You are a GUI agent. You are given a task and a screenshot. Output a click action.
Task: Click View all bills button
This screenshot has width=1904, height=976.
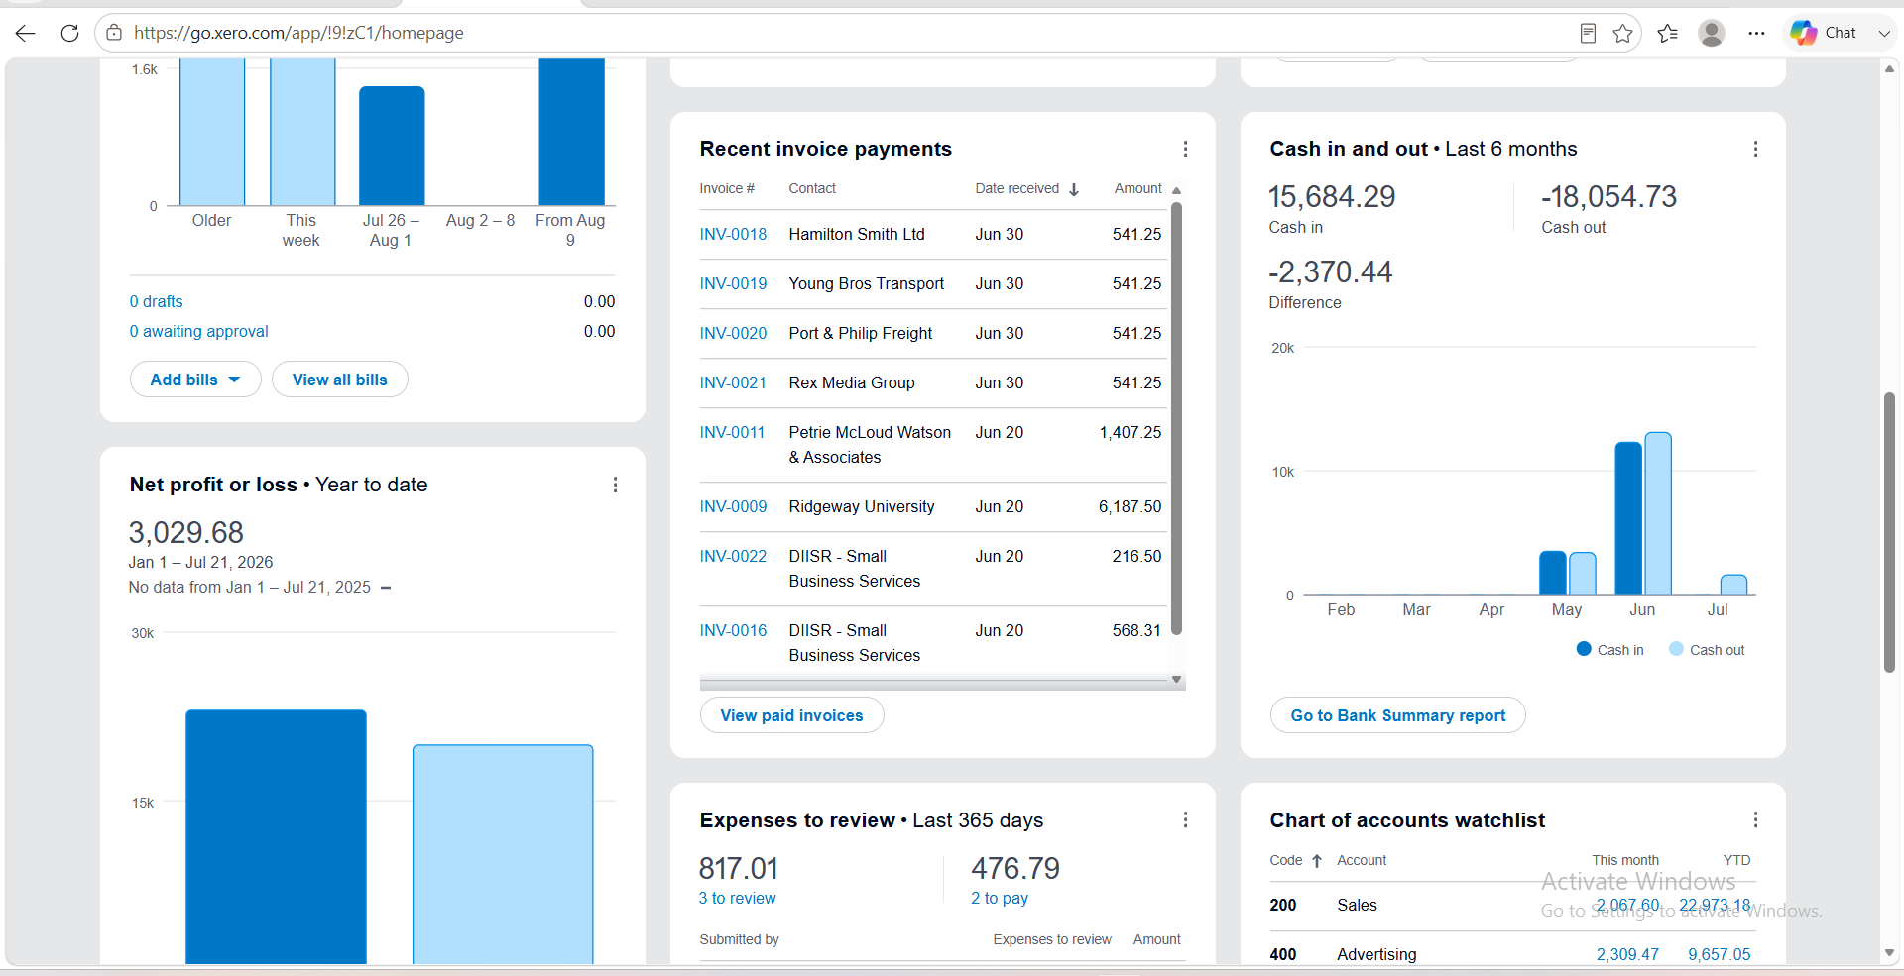tap(340, 380)
